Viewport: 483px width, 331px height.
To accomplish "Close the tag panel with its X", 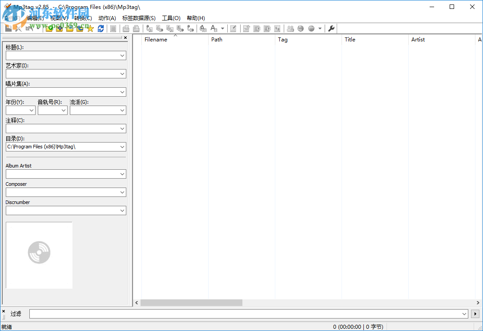I will [x=125, y=38].
